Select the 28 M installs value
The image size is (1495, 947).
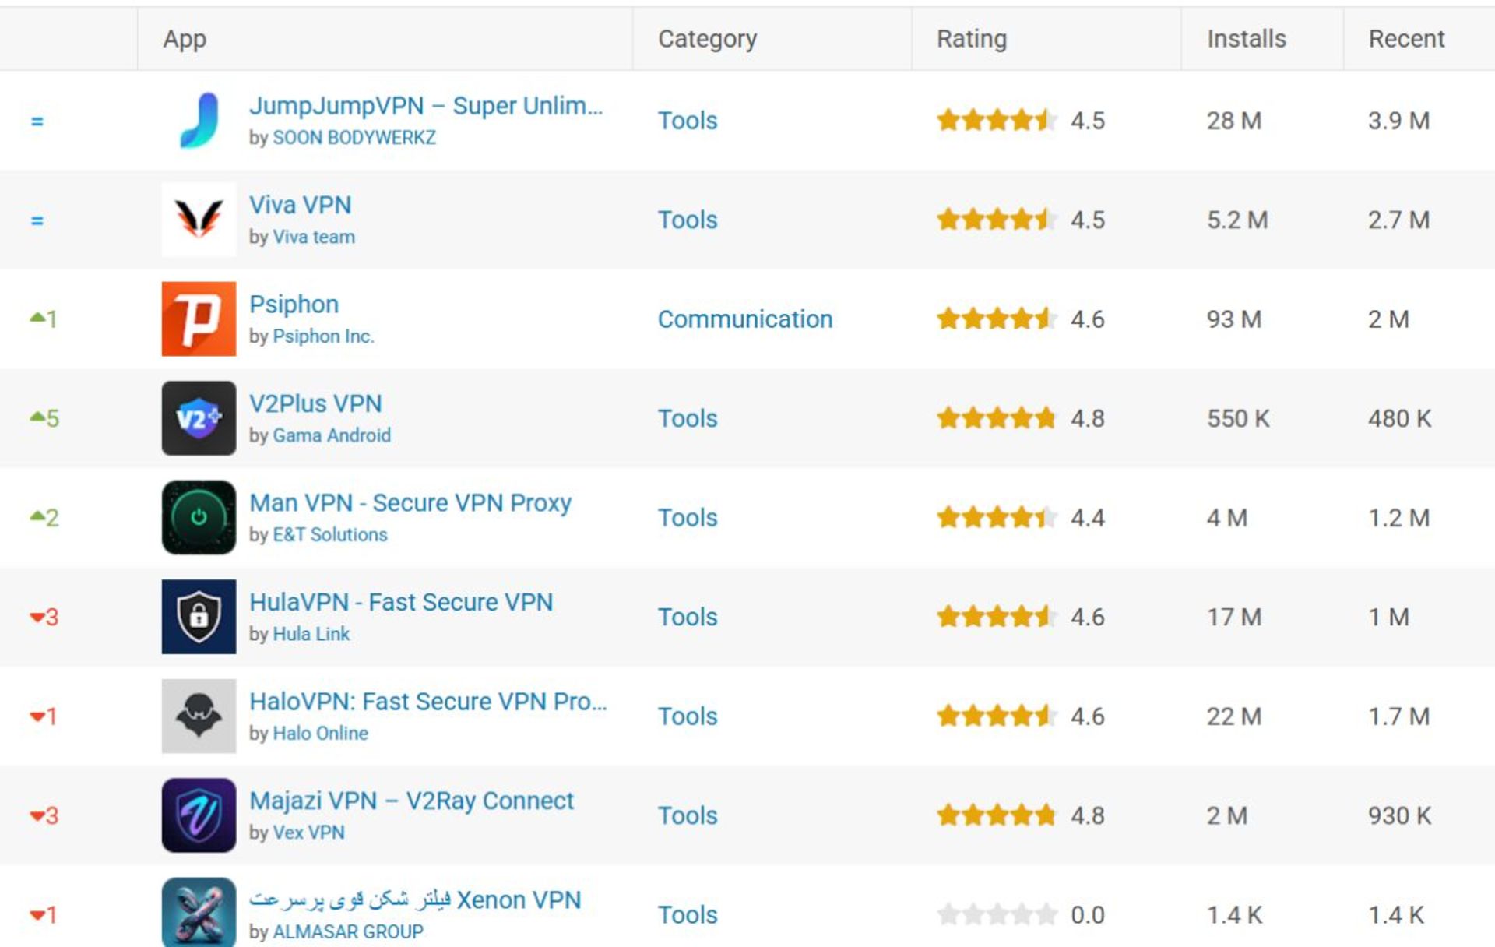(x=1234, y=121)
